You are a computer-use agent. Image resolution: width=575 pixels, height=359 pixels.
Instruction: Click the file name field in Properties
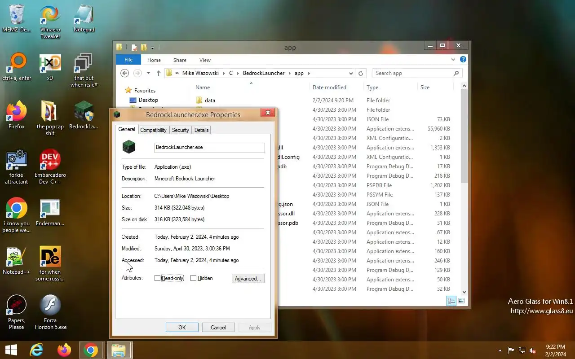point(210,147)
